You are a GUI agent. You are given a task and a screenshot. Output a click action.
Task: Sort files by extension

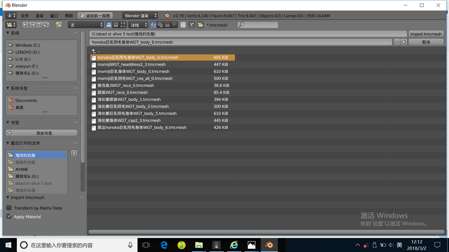[160, 25]
